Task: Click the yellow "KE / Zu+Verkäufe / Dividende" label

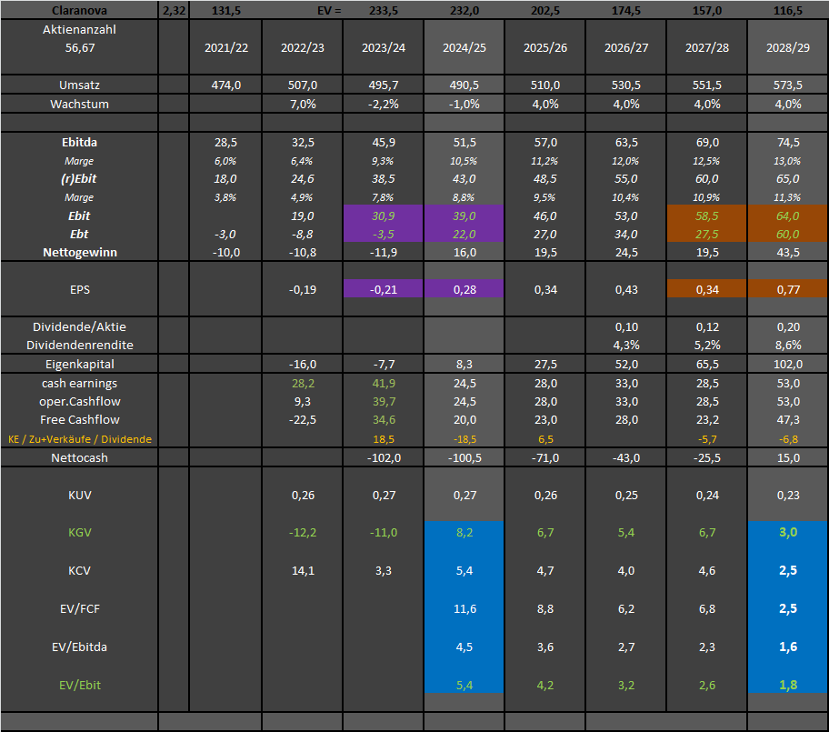Action: coord(79,438)
